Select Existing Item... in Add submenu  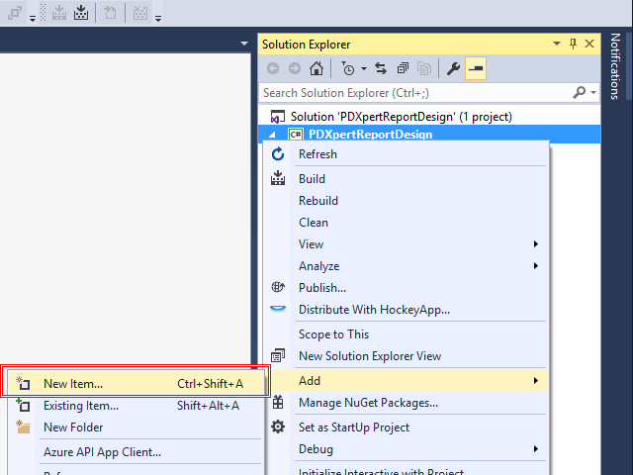coord(136,406)
